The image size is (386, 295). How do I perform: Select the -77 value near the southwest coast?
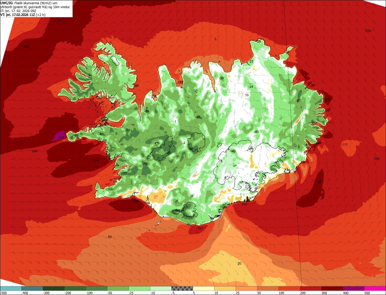click(x=125, y=173)
